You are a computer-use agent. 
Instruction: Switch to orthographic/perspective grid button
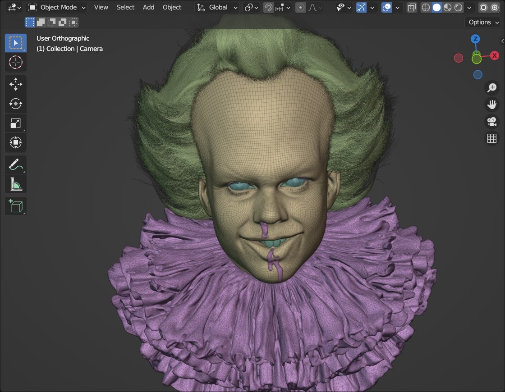[x=492, y=138]
